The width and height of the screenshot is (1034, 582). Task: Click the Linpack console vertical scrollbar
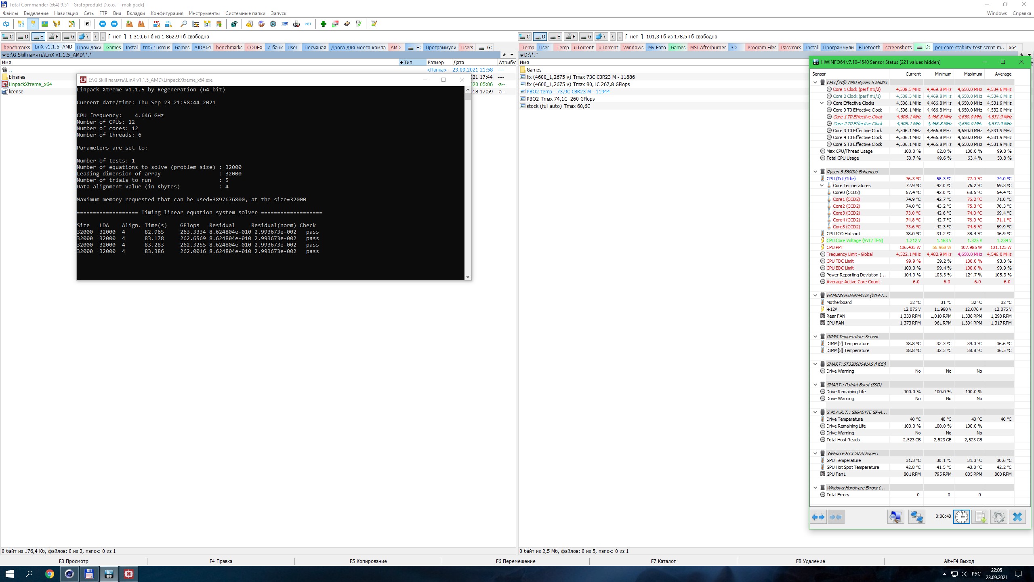(x=468, y=182)
